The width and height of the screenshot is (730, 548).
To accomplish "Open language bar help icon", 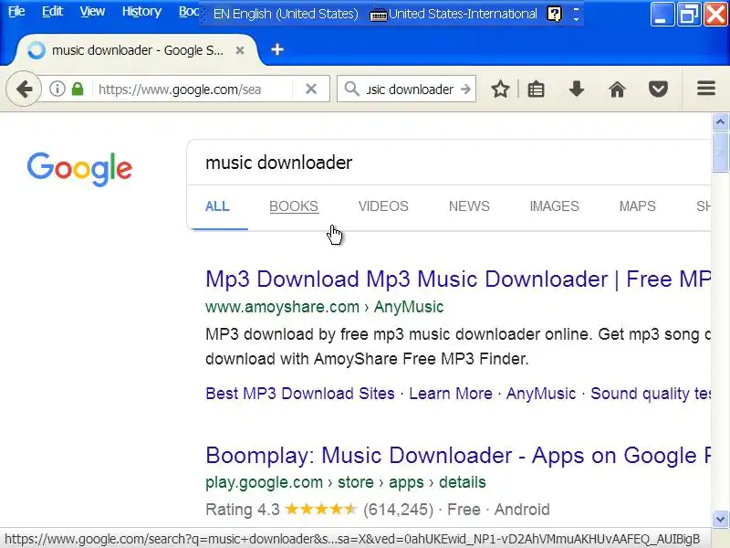I will (x=554, y=14).
